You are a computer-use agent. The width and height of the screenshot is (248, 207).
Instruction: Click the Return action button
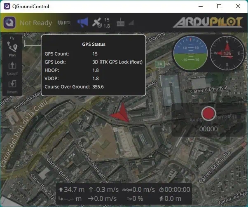pyautogui.click(x=12, y=87)
